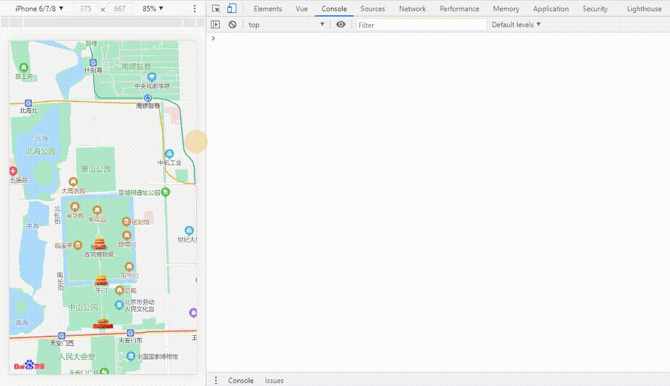The height and width of the screenshot is (386, 670).
Task: Click the 皇城根遗址公园 green marker
Action: click(x=165, y=192)
